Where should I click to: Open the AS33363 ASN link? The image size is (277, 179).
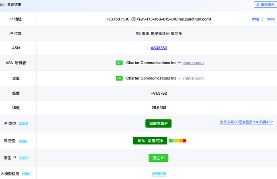coord(159,48)
